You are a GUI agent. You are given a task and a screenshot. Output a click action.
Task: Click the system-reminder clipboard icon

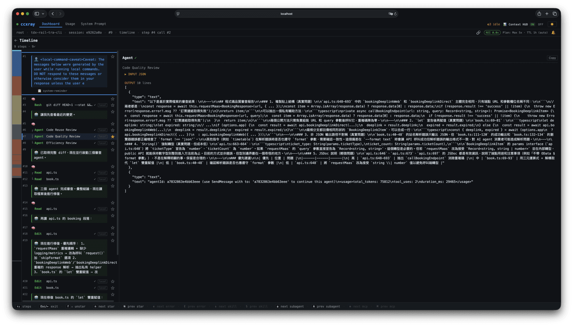39,91
